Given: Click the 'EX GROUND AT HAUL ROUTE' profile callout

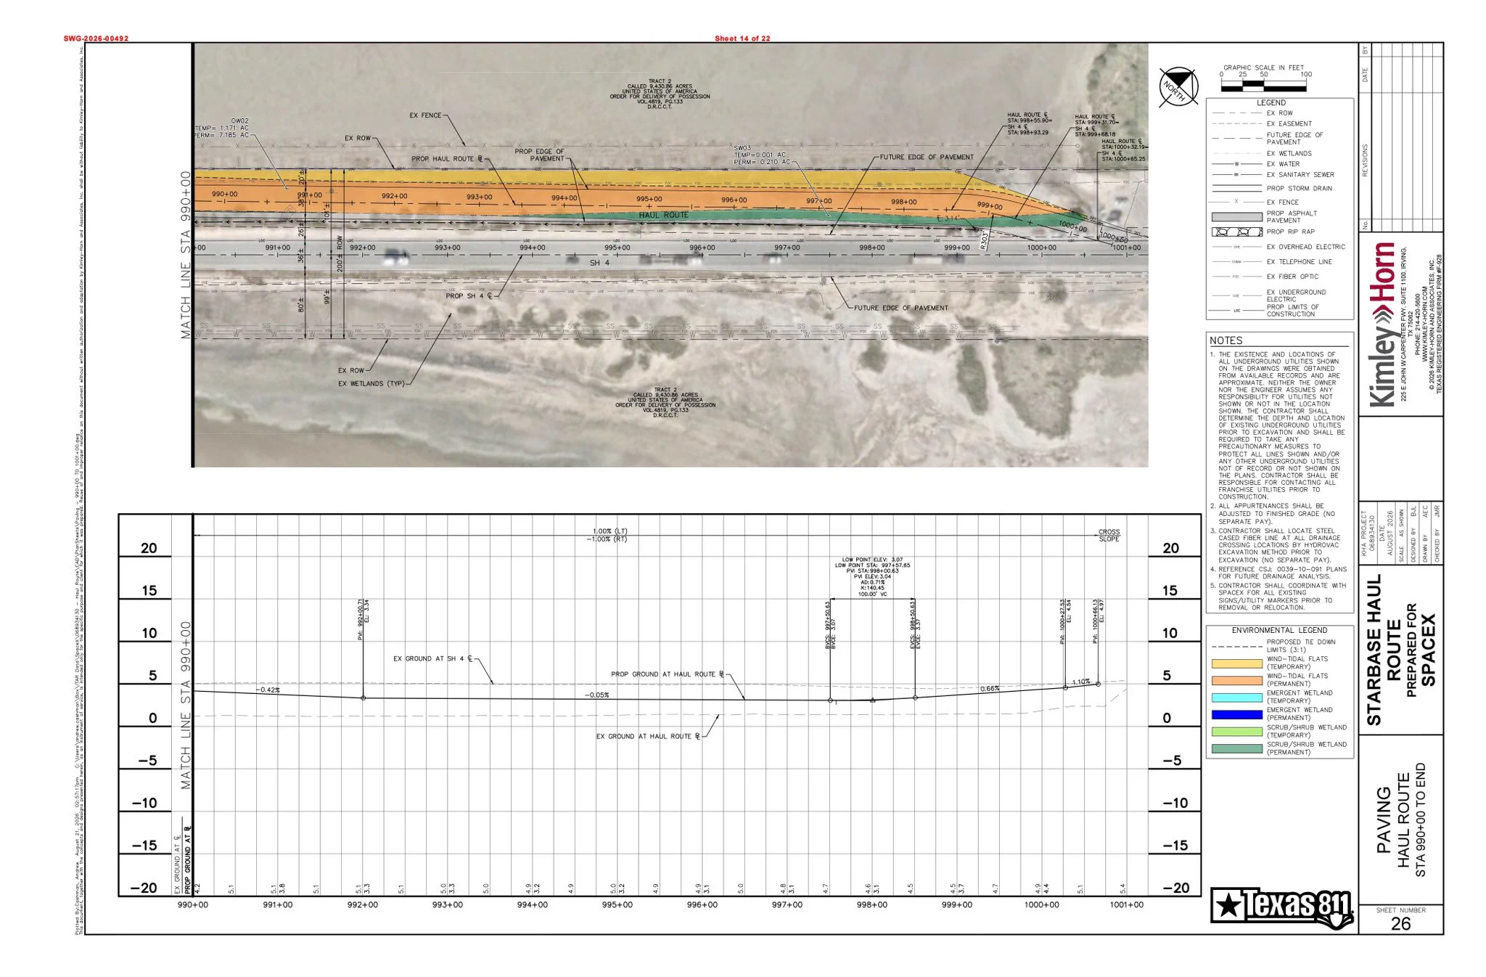Looking at the screenshot, I should (x=648, y=736).
